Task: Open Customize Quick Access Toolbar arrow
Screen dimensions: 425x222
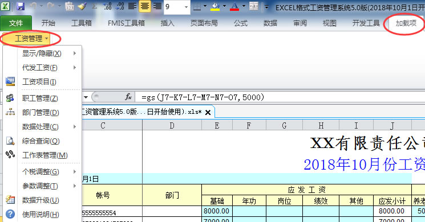Action: [x=267, y=7]
